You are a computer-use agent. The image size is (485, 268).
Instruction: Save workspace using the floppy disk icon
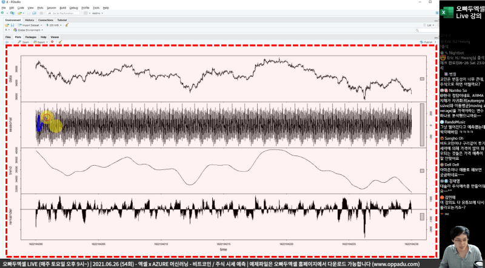click(13, 25)
